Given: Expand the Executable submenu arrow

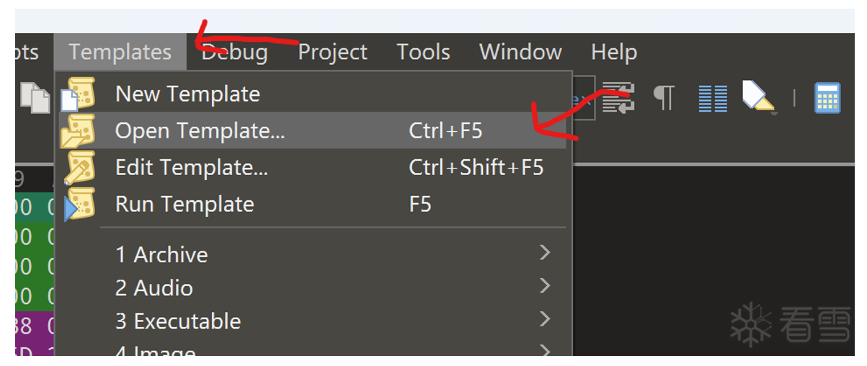Looking at the screenshot, I should pyautogui.click(x=545, y=320).
